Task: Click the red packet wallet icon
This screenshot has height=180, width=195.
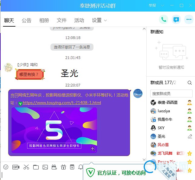Action: point(72,167)
